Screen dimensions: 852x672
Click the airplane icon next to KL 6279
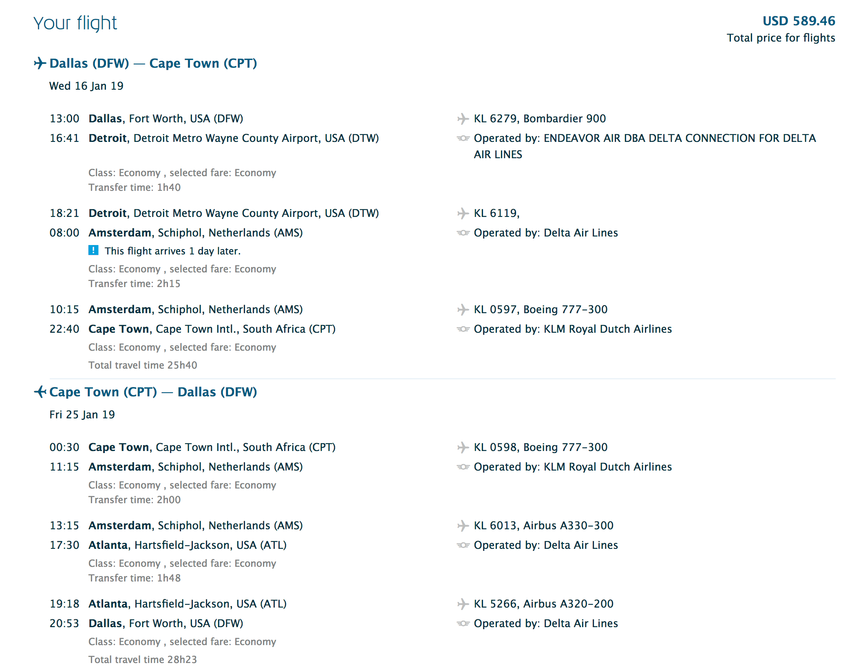[463, 119]
